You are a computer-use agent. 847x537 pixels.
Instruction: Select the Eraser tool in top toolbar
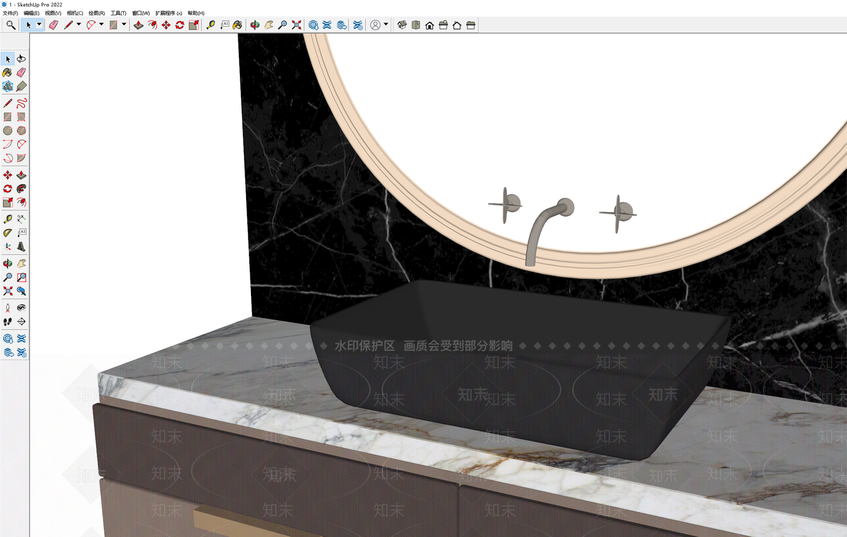coord(53,25)
